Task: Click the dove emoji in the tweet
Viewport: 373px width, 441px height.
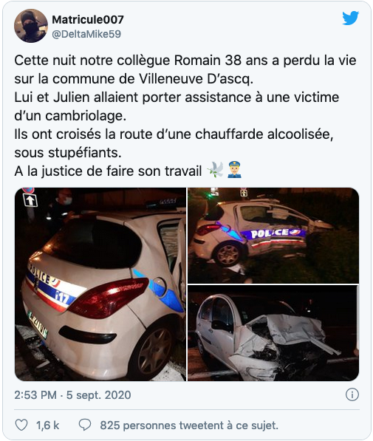Action: [x=215, y=170]
